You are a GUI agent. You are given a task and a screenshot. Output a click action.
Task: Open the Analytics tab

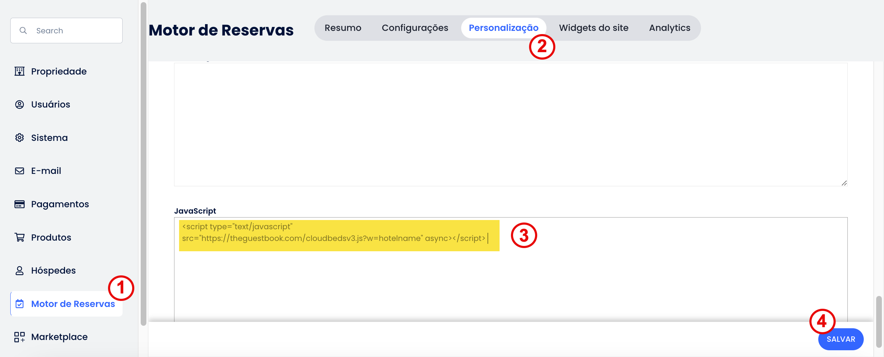pyautogui.click(x=670, y=28)
